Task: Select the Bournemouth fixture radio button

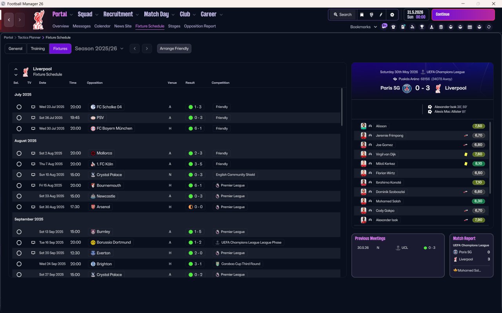Action: [19, 185]
